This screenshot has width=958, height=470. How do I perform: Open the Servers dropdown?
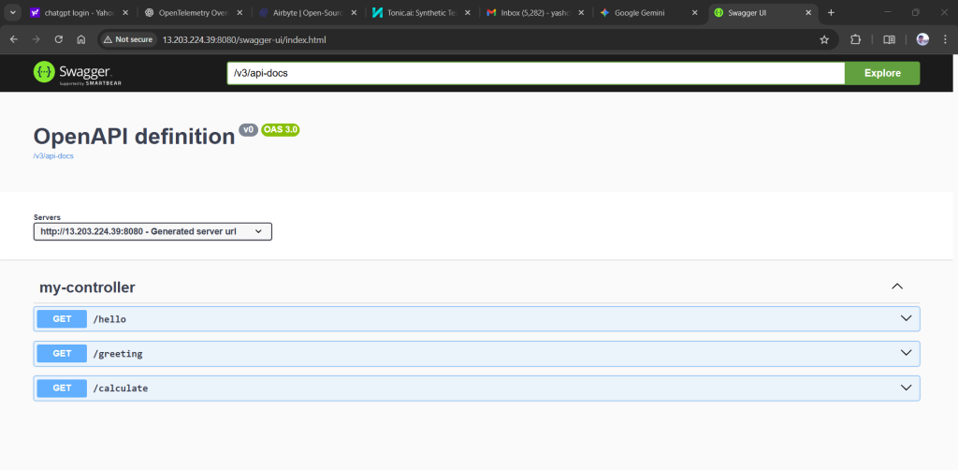(x=152, y=231)
